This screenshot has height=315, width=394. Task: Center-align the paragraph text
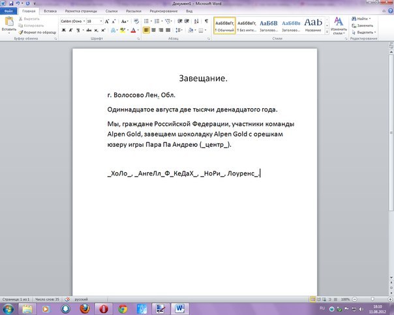tap(155, 30)
